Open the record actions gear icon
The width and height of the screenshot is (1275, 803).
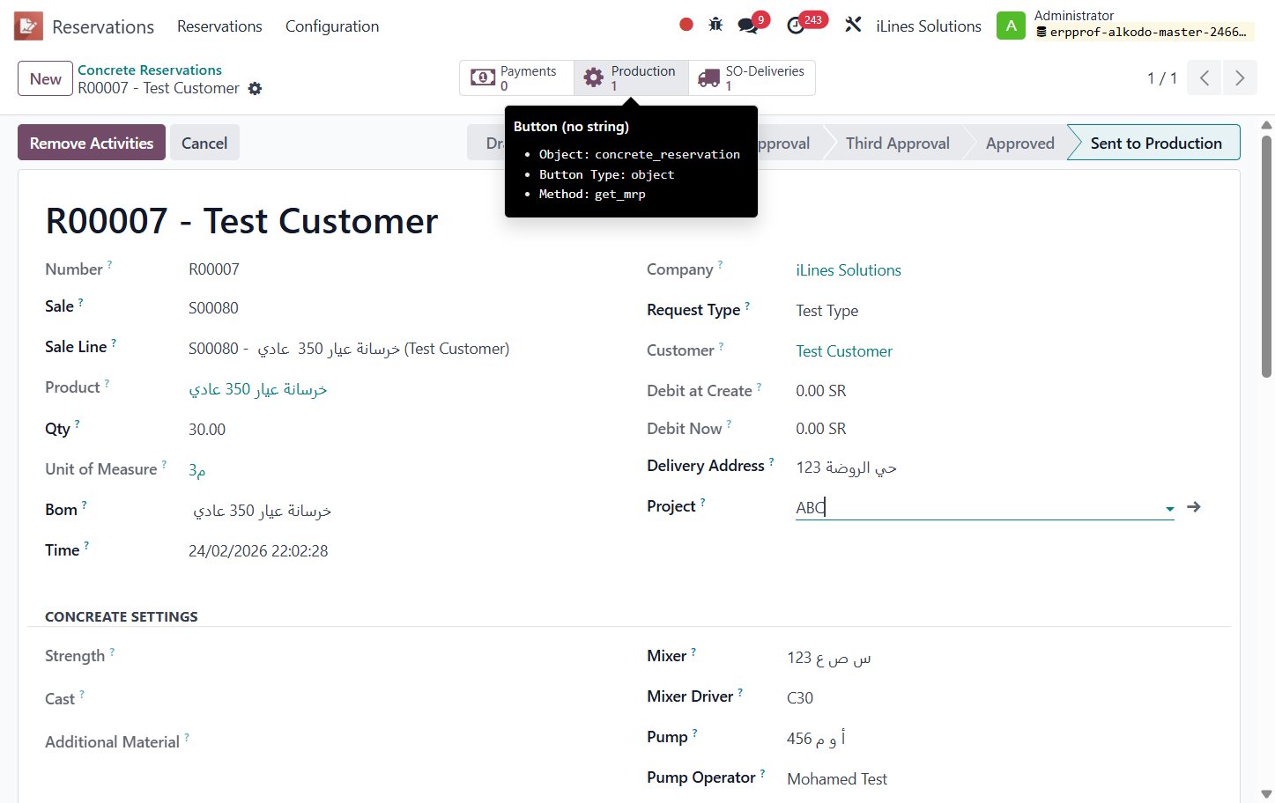pyautogui.click(x=255, y=88)
